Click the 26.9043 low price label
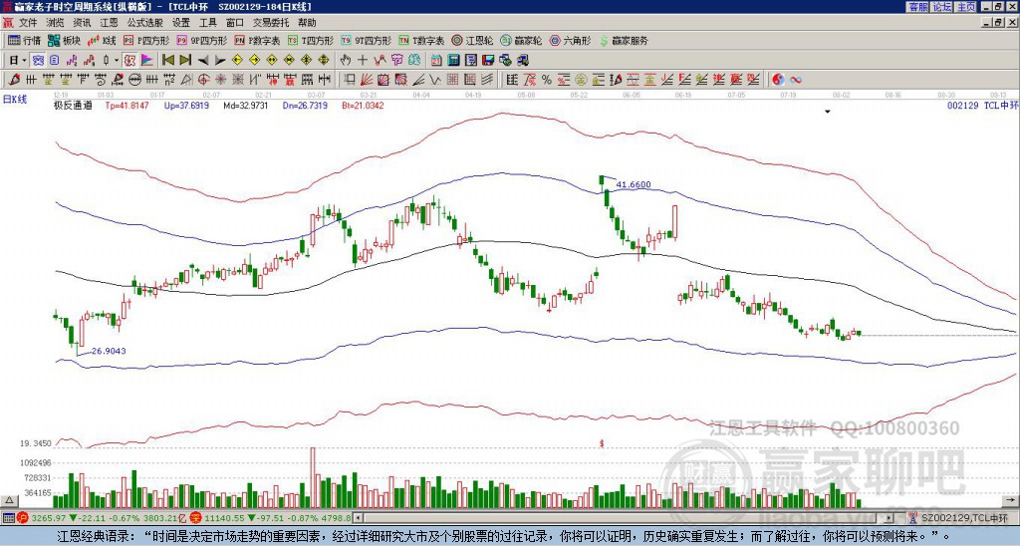Image resolution: width=1020 pixels, height=546 pixels. click(108, 351)
